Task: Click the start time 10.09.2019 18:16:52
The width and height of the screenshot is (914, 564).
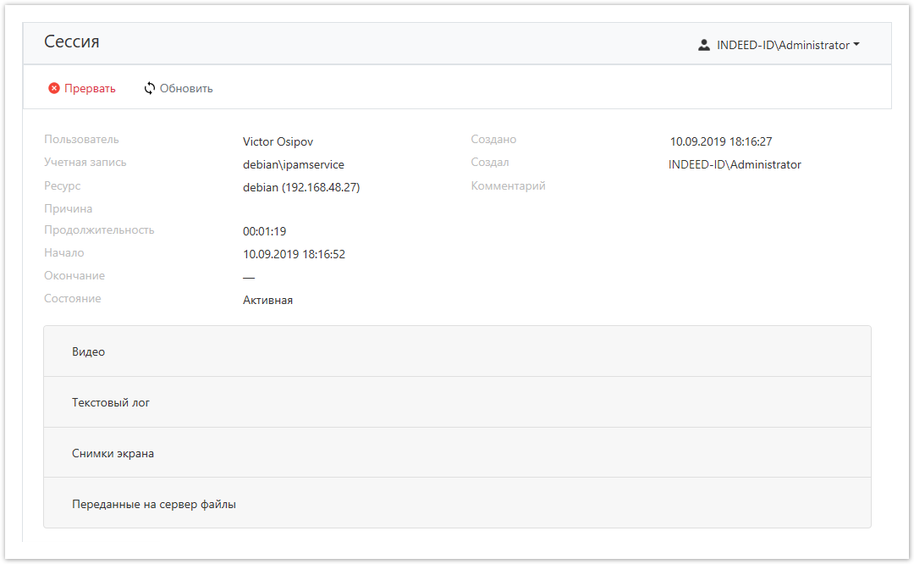Action: [294, 254]
